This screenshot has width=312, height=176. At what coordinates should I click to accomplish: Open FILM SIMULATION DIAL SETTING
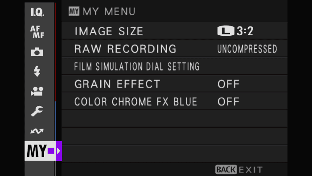175,66
